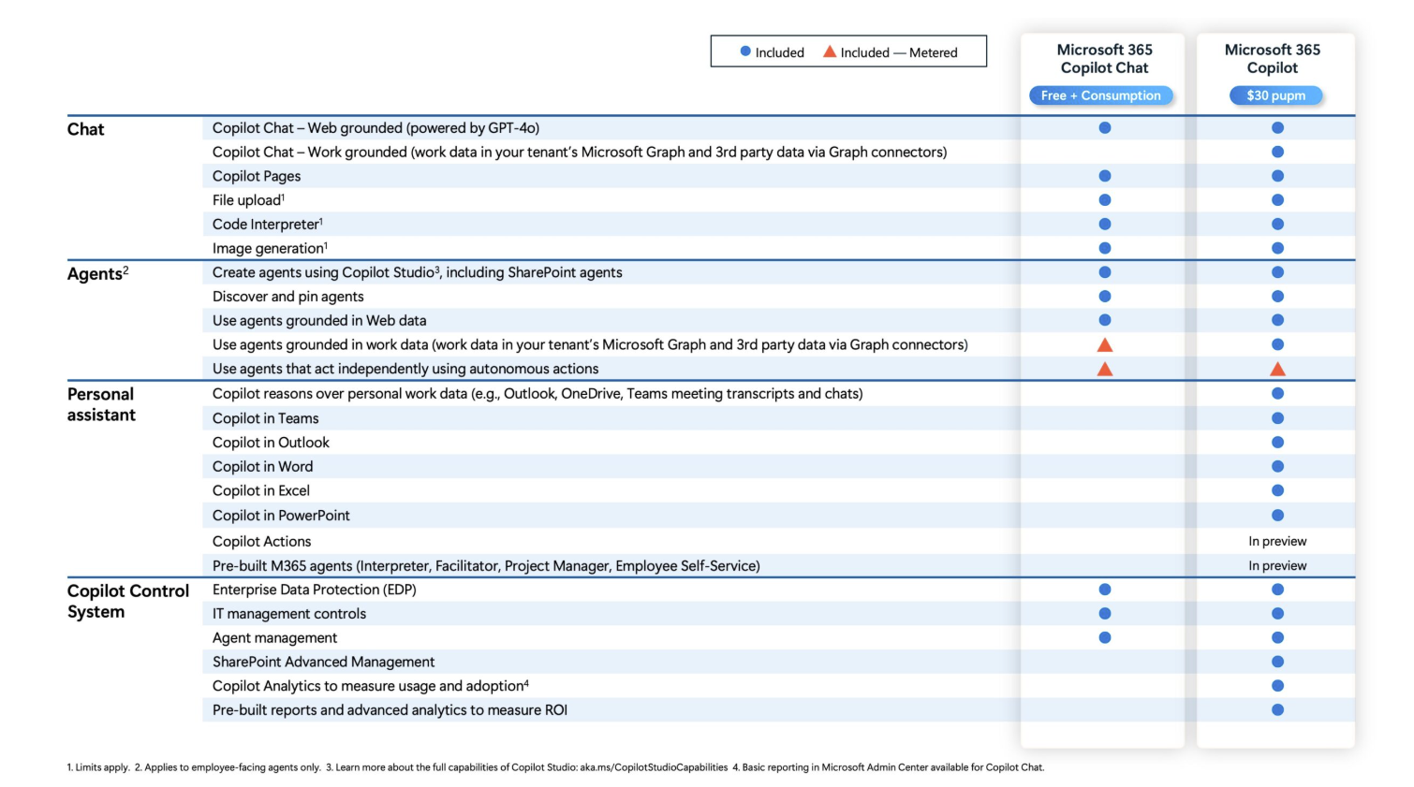Select the Personal assistant section heading
1414x787 pixels.
click(101, 404)
